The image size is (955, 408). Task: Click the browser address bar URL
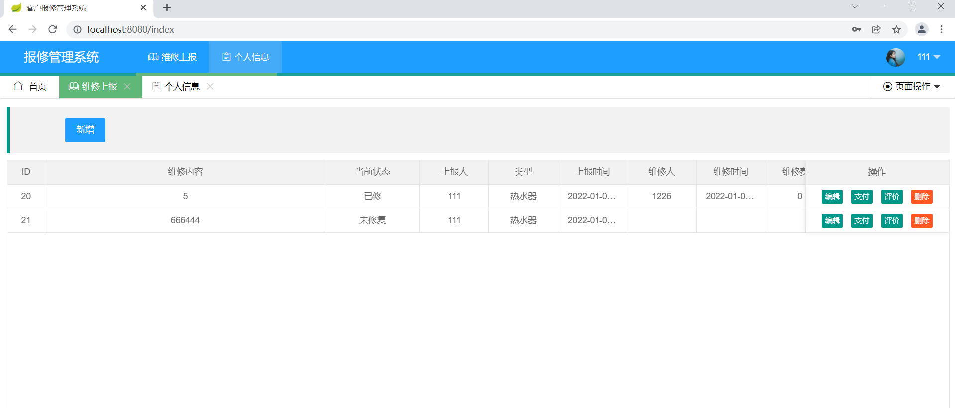(x=130, y=29)
